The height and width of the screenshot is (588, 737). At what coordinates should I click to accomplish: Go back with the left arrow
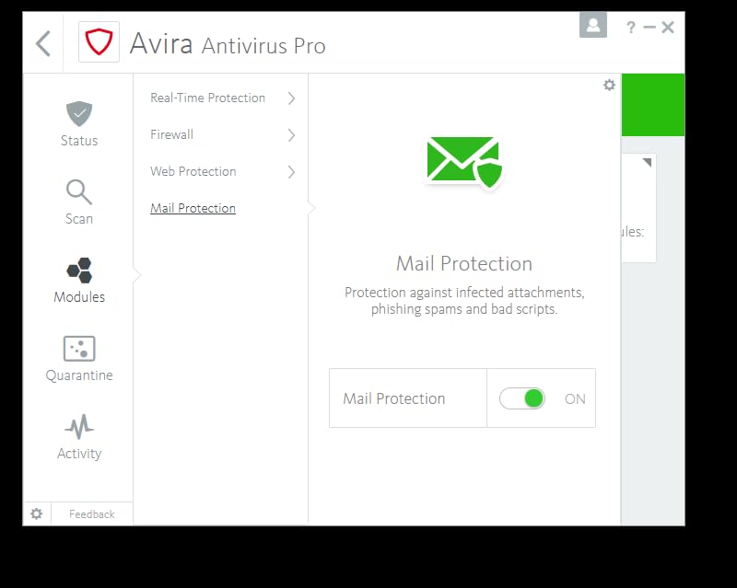coord(42,43)
